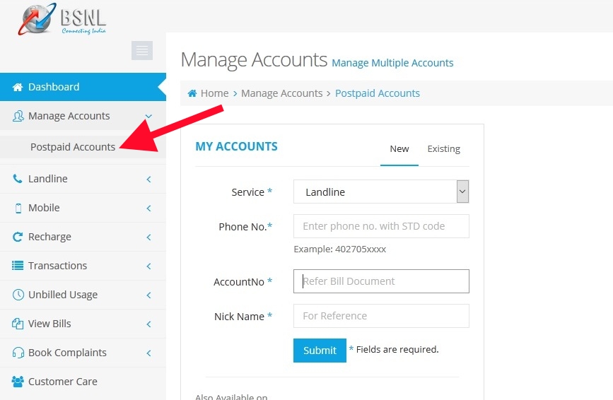Click the Example: 402705xxxx hint text
613x400 pixels.
pos(339,249)
